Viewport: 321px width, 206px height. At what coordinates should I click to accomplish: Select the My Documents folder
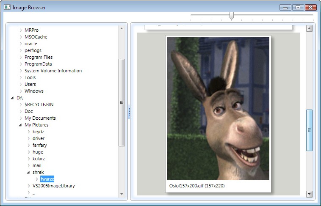coord(40,118)
